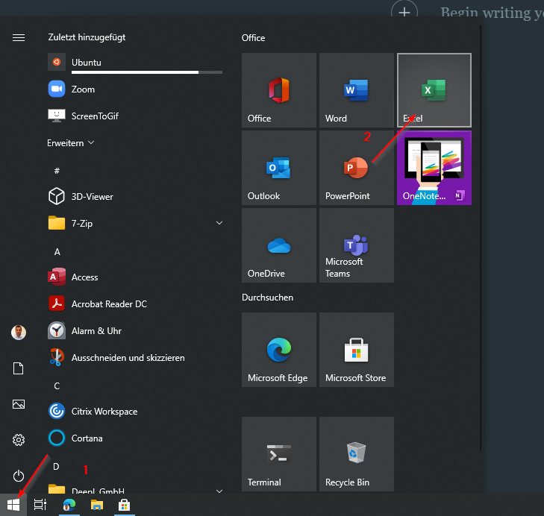Click Erweitern to expand recently added
Viewport: 544px width, 516px height.
[71, 142]
